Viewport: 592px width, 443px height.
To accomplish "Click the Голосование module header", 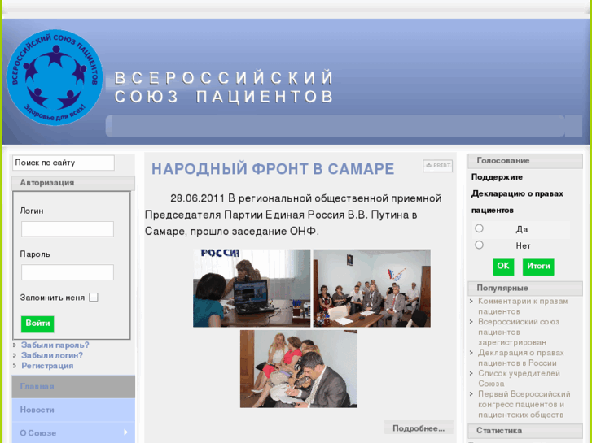I will point(525,161).
